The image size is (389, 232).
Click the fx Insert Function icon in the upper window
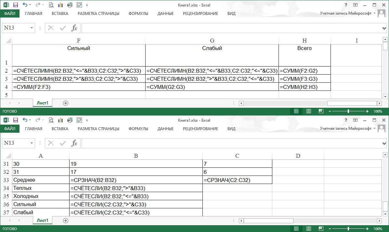tap(74, 28)
